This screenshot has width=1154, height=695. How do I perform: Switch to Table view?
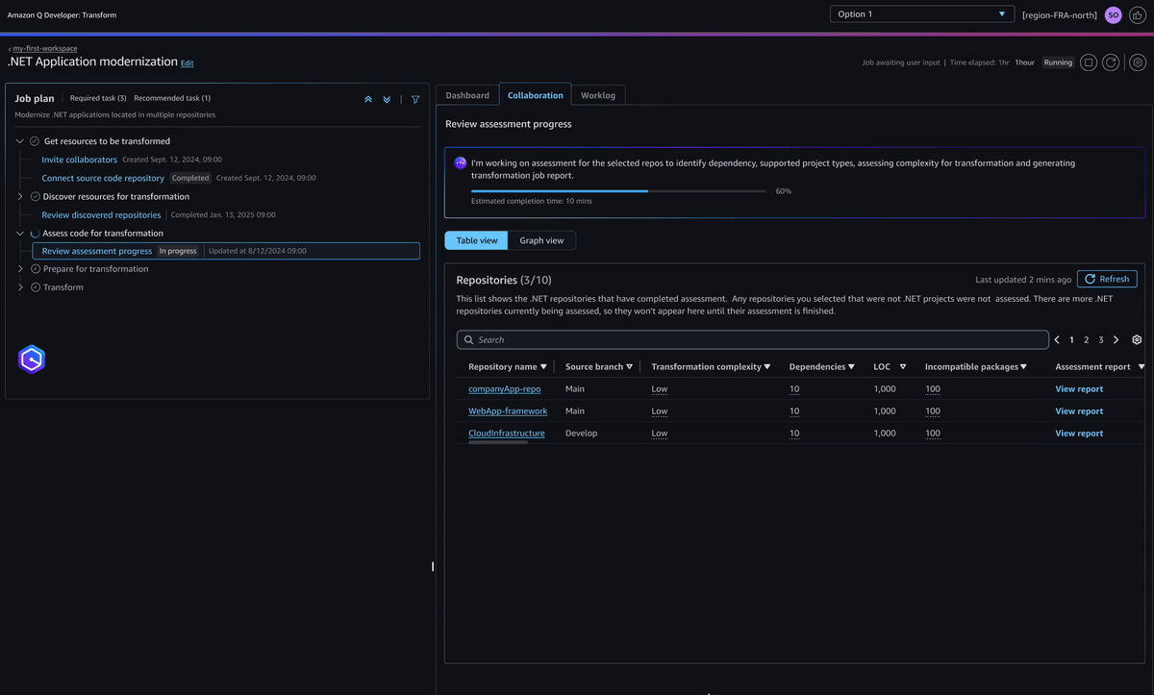tap(475, 239)
